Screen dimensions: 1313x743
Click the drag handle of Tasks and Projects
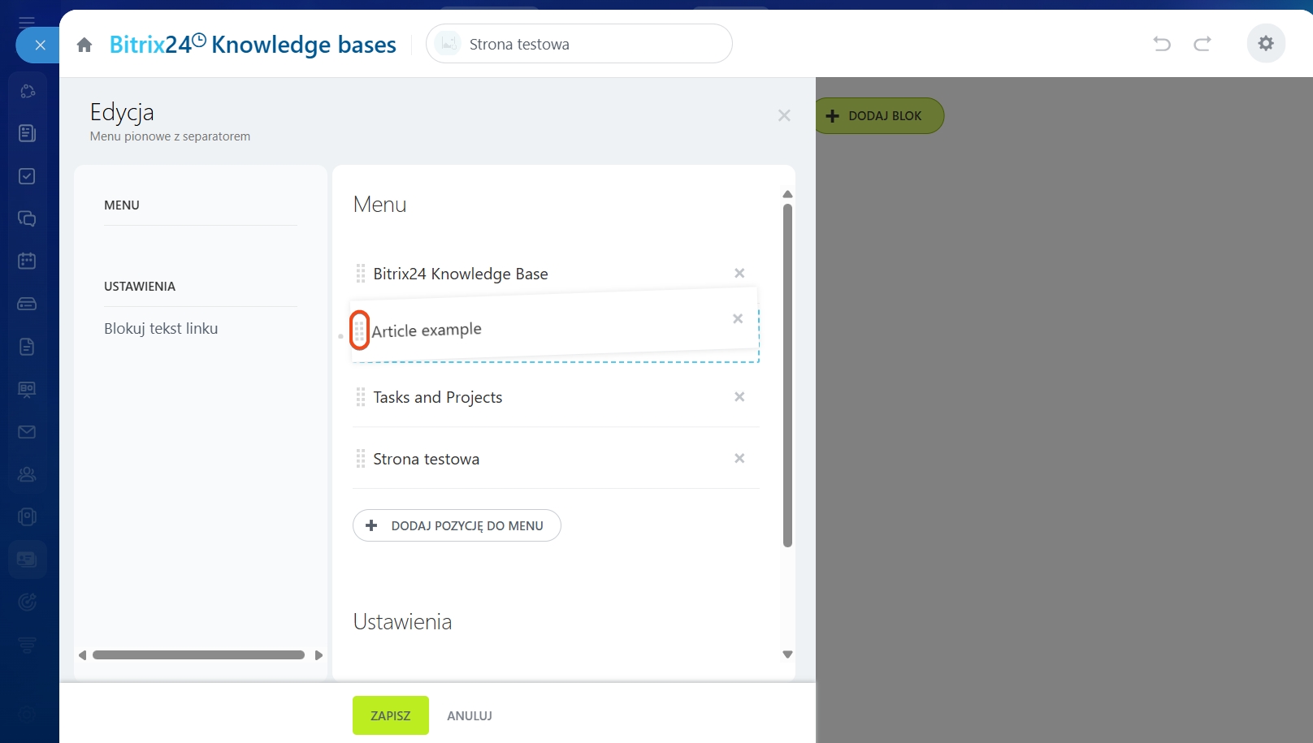[x=361, y=397]
